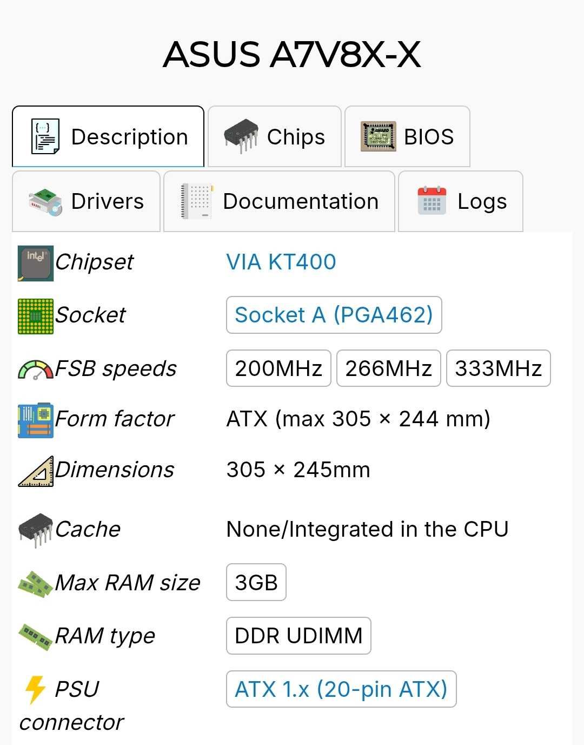Click the ASUS A7V8X-X page title

pos(292,54)
